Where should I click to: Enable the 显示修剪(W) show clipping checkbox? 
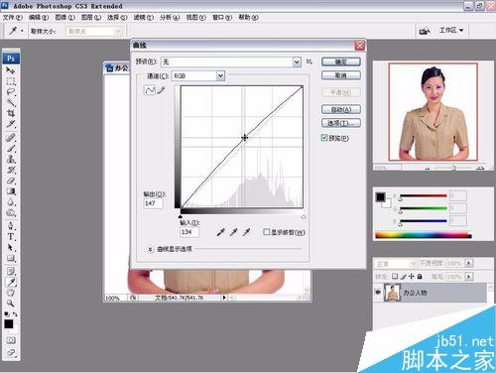tap(266, 232)
